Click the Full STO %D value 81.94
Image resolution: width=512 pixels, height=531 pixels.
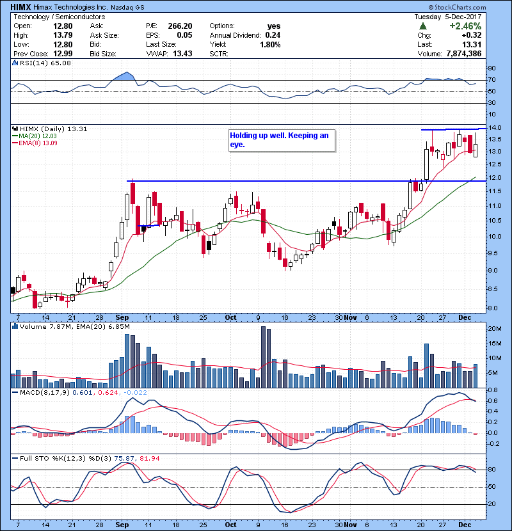[150, 458]
